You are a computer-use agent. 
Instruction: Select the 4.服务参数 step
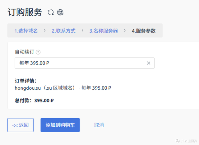tap(144, 31)
